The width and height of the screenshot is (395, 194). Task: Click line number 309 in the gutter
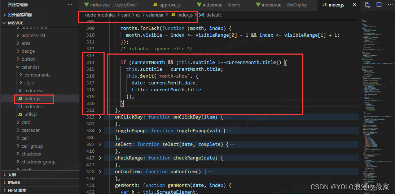point(90,28)
